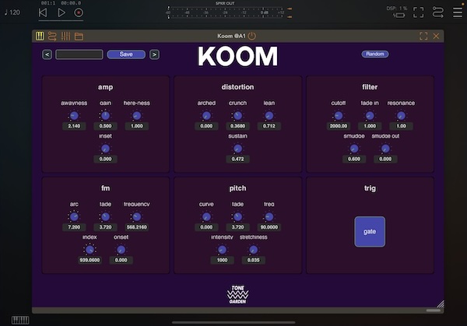Click the amp awayness knob
This screenshot has height=326, width=467.
[x=74, y=115]
